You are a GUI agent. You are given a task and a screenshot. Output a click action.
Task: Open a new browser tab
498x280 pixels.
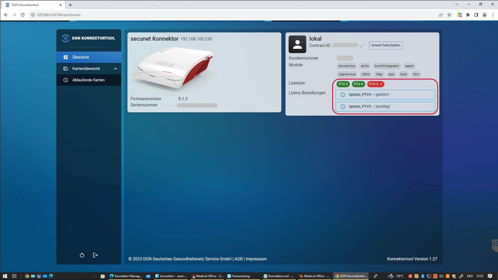coord(70,5)
